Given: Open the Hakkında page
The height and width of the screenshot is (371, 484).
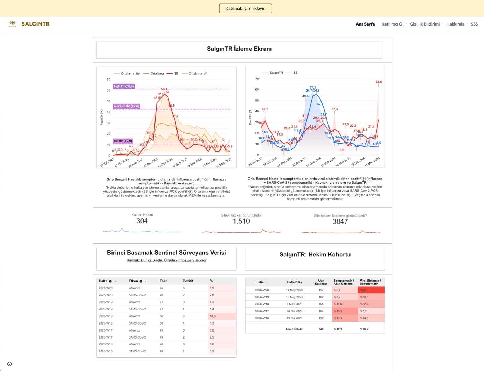Looking at the screenshot, I should (455, 24).
